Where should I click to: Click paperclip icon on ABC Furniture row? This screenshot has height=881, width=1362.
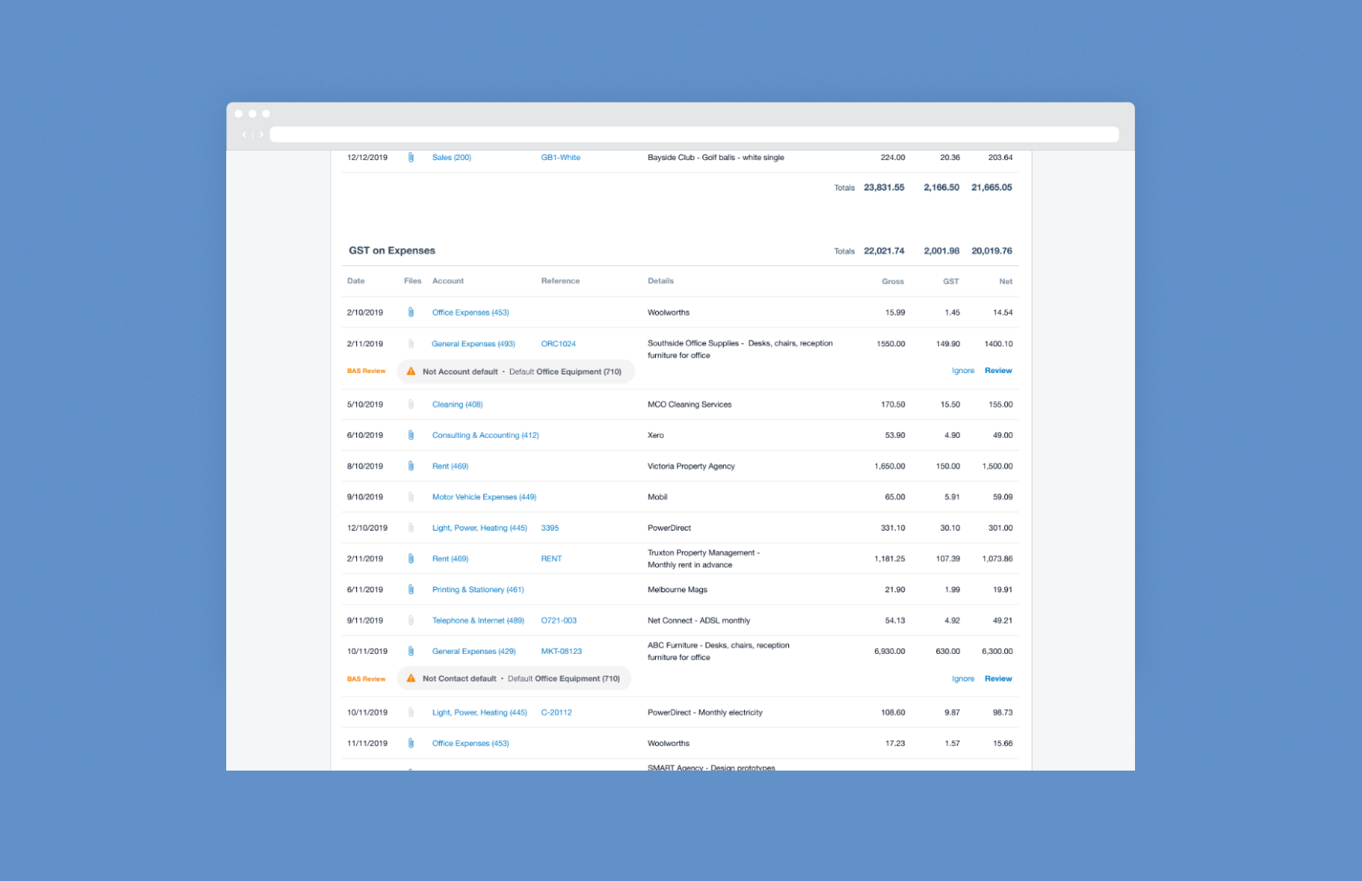pyautogui.click(x=411, y=651)
